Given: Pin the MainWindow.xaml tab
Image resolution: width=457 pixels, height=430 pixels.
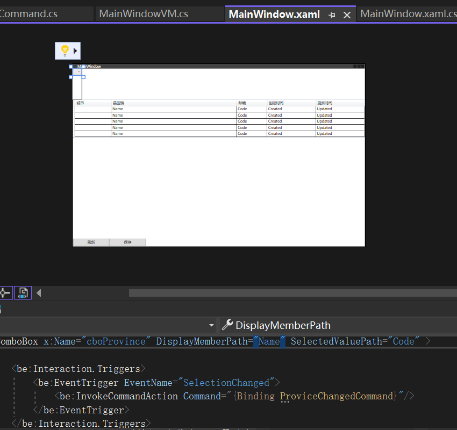Looking at the screenshot, I should click(x=332, y=15).
